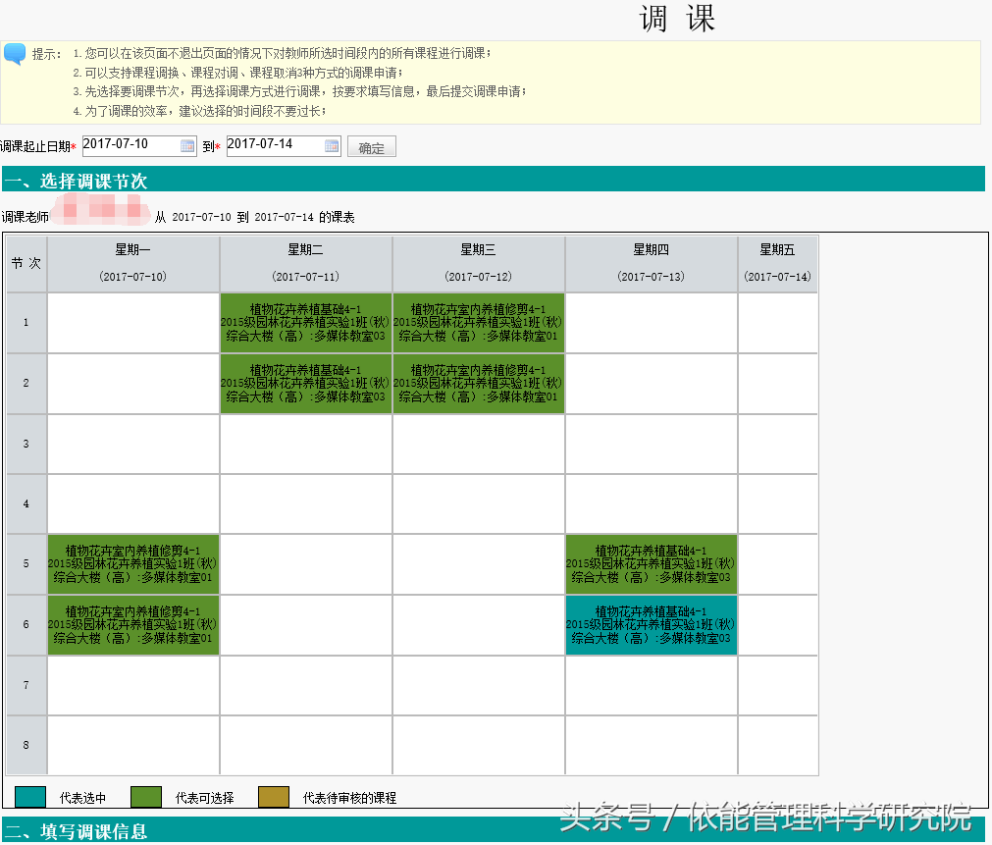The height and width of the screenshot is (845, 992).
Task: Click the Wednesday period 1 course cell
Action: [478, 322]
